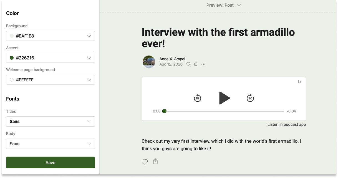Image resolution: width=338 pixels, height=178 pixels.
Task: Save the color and font settings
Action: click(x=50, y=162)
